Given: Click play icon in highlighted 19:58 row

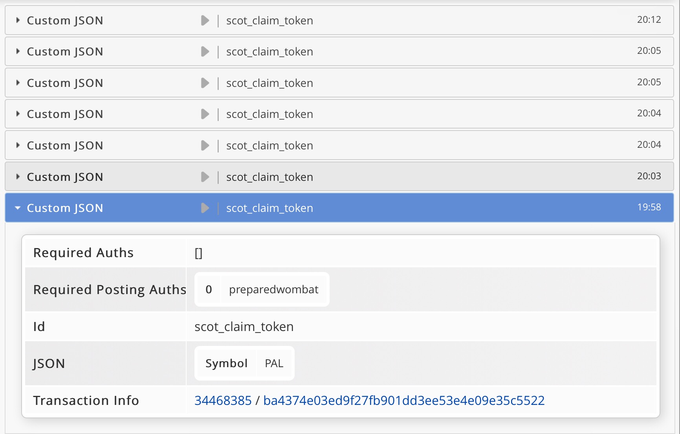Looking at the screenshot, I should coord(205,208).
